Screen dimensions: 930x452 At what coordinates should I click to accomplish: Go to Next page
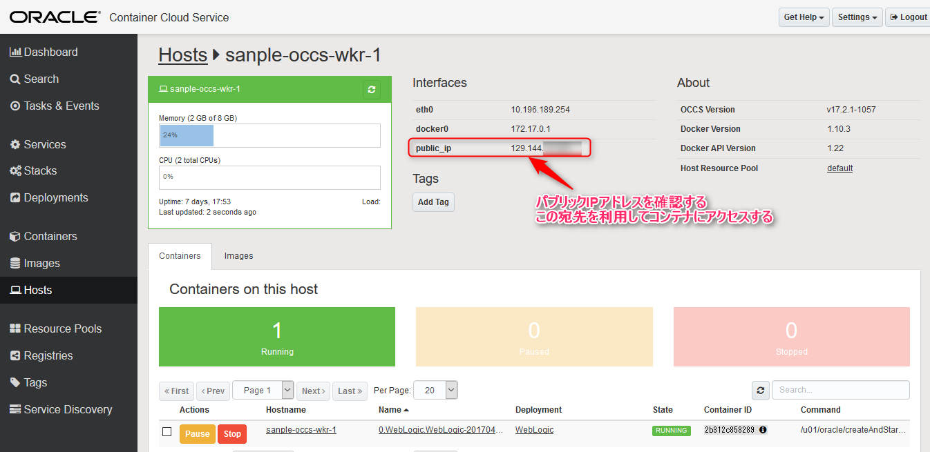coord(313,391)
